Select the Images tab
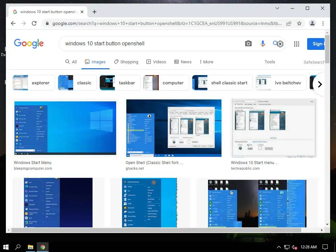Image resolution: width=336 pixels, height=252 pixels. pyautogui.click(x=95, y=62)
